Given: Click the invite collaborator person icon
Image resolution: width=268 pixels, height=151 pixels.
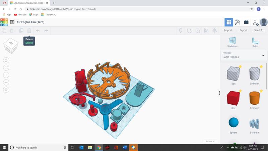Looking at the screenshot, I should tap(256, 22).
